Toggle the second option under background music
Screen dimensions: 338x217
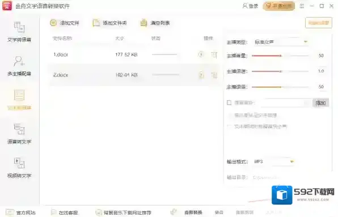[x=230, y=126]
